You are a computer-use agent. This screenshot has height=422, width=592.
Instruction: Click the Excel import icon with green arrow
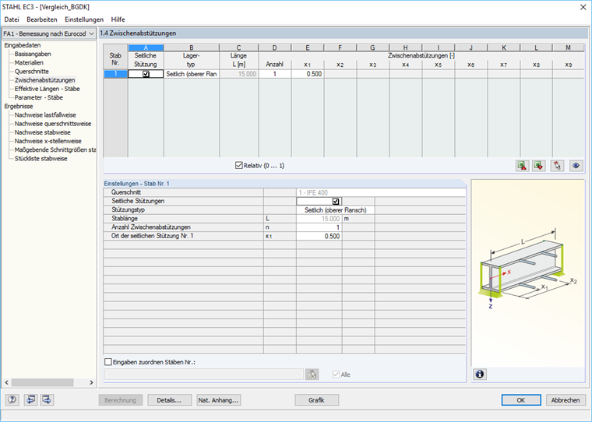coord(539,166)
